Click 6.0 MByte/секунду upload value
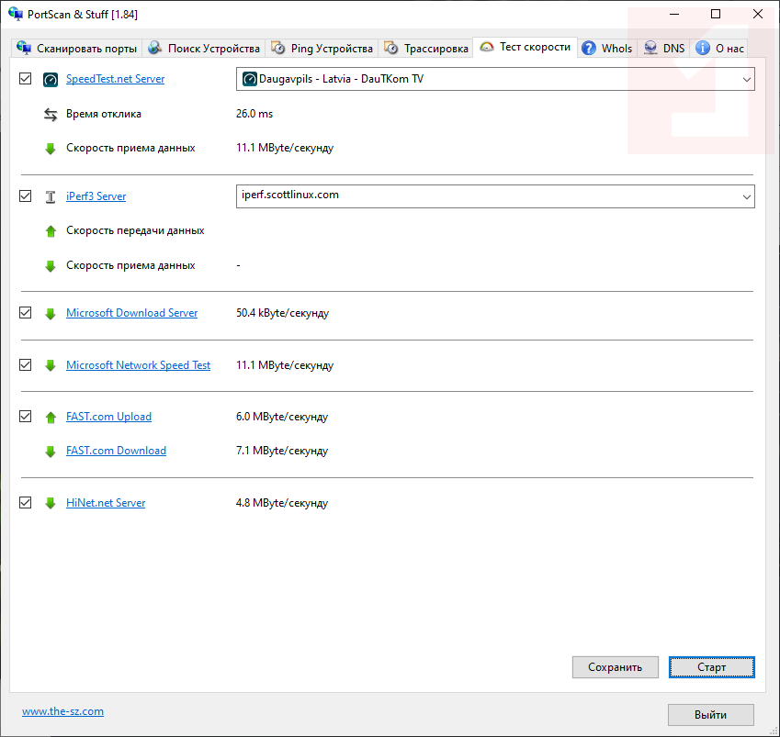 click(281, 417)
